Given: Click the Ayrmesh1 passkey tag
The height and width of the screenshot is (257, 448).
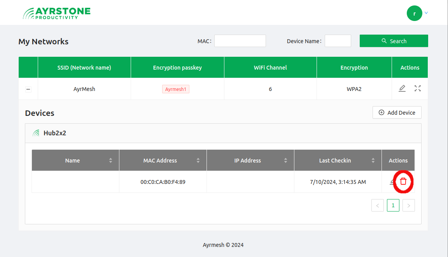Looking at the screenshot, I should tap(176, 89).
